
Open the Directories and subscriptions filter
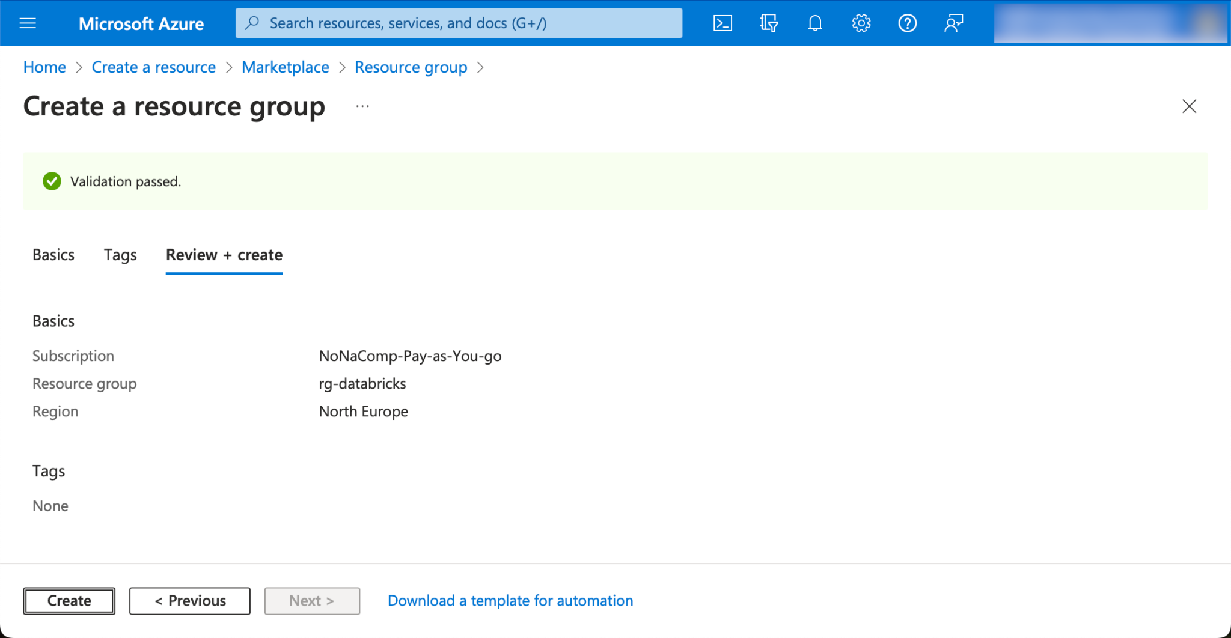(x=768, y=23)
